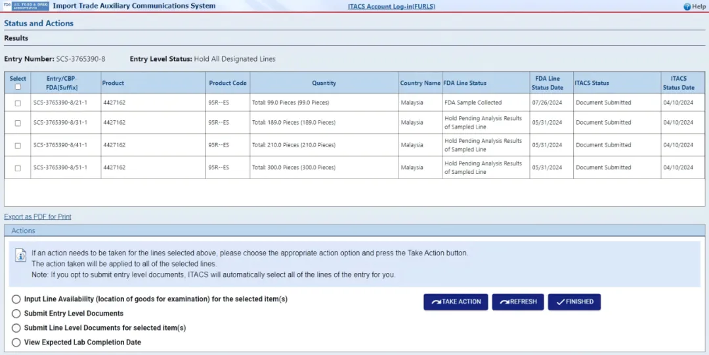Select checkbox for line SCS-3765390-8/31-1

point(18,123)
